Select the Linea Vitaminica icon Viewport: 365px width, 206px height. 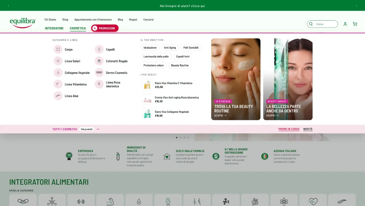point(58,84)
